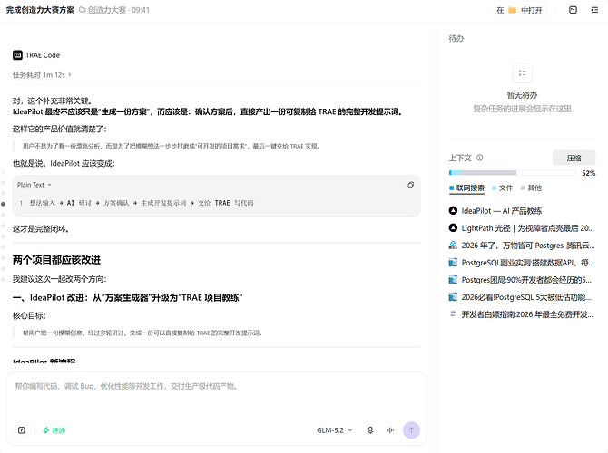The width and height of the screenshot is (608, 453).
Task: Click the '创造力大赛 - 09:41' breadcrumb
Action: click(x=119, y=10)
